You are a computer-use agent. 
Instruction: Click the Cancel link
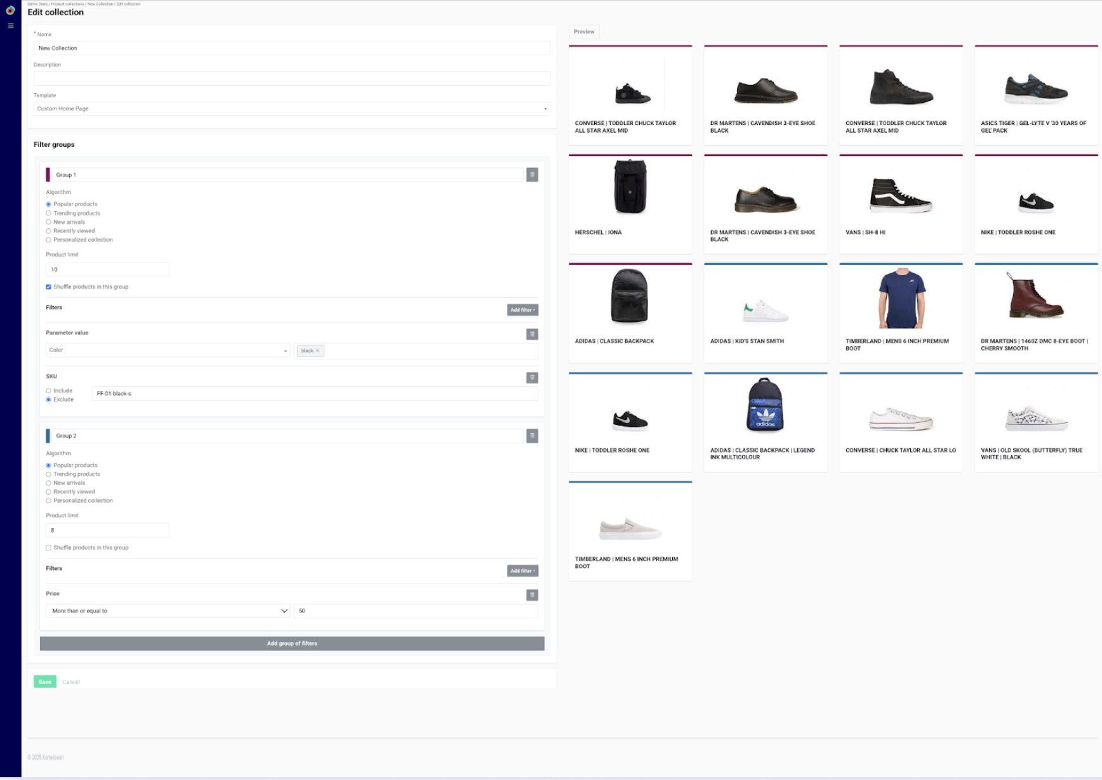(x=71, y=682)
